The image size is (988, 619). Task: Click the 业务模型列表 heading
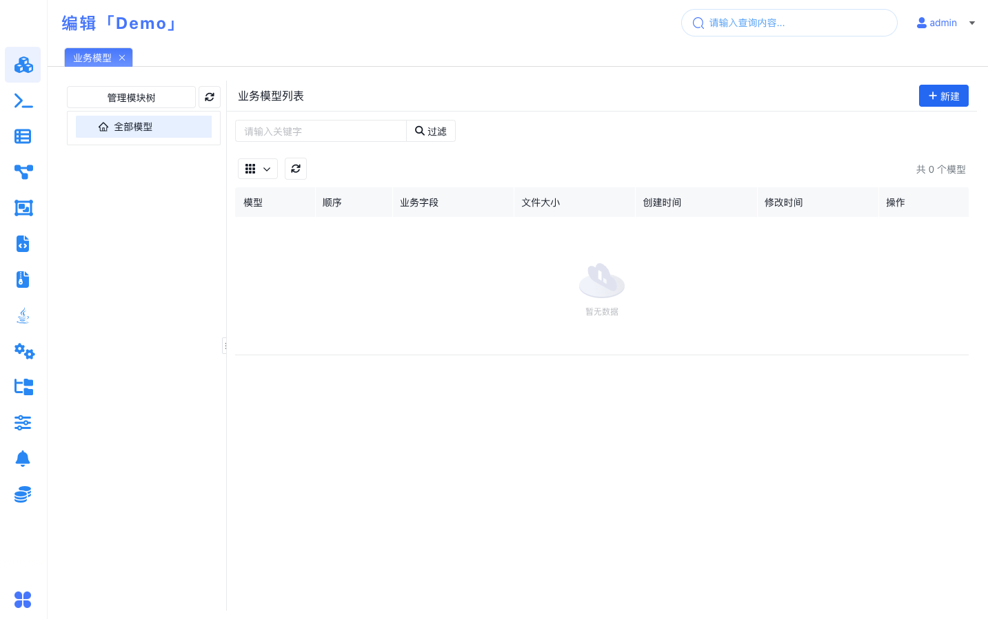[271, 96]
